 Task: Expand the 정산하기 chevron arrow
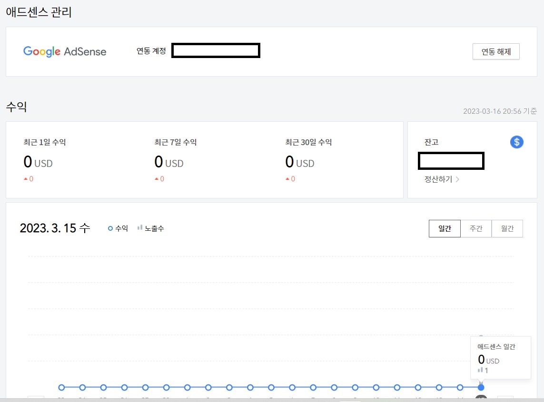(x=457, y=179)
